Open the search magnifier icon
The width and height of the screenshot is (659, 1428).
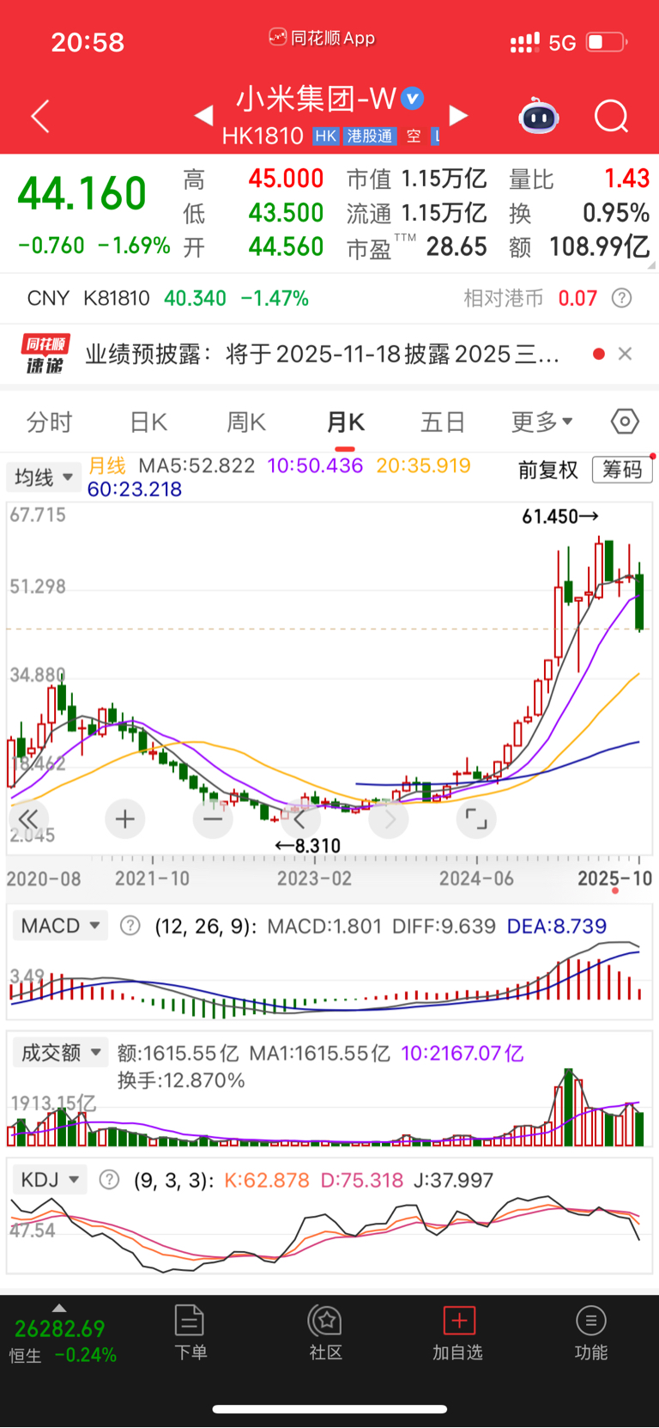612,116
